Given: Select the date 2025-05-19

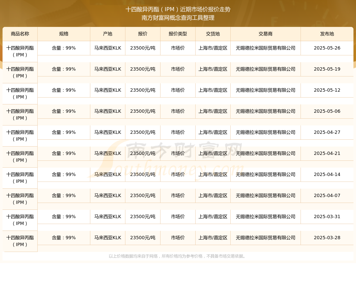Looking at the screenshot, I should click(327, 69).
